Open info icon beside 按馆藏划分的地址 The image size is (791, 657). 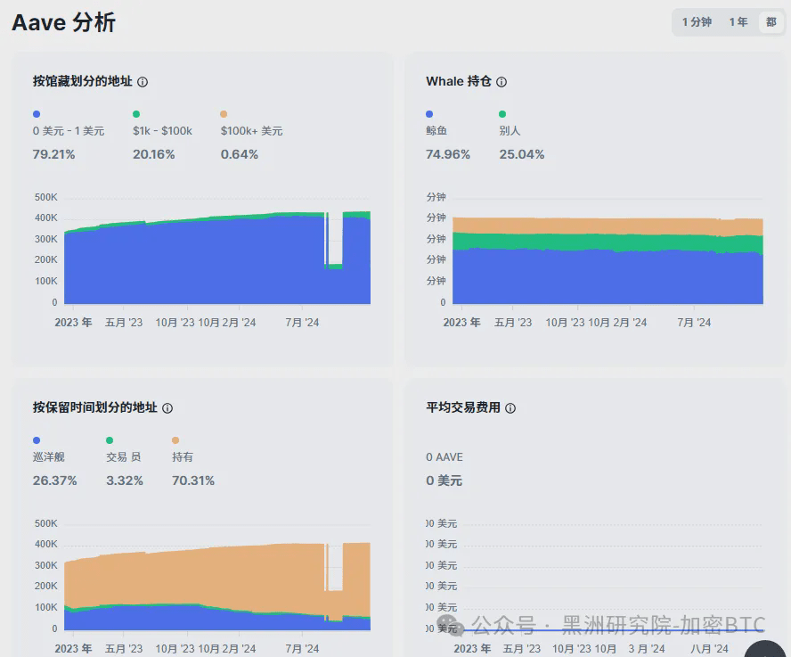coord(143,82)
